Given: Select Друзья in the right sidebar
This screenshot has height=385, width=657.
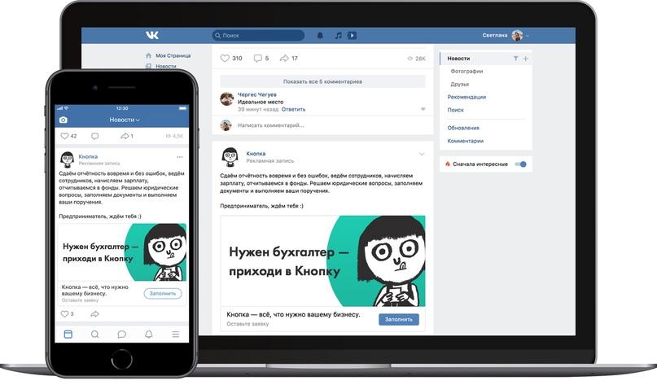Looking at the screenshot, I should pyautogui.click(x=460, y=84).
